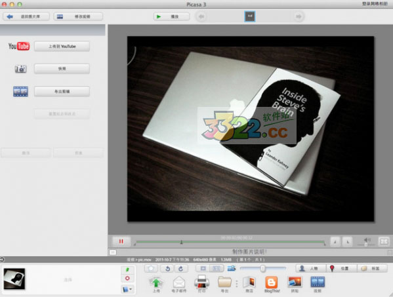The width and height of the screenshot is (393, 297).
Task: Click the 'Make a caption' text field
Action: click(x=249, y=252)
